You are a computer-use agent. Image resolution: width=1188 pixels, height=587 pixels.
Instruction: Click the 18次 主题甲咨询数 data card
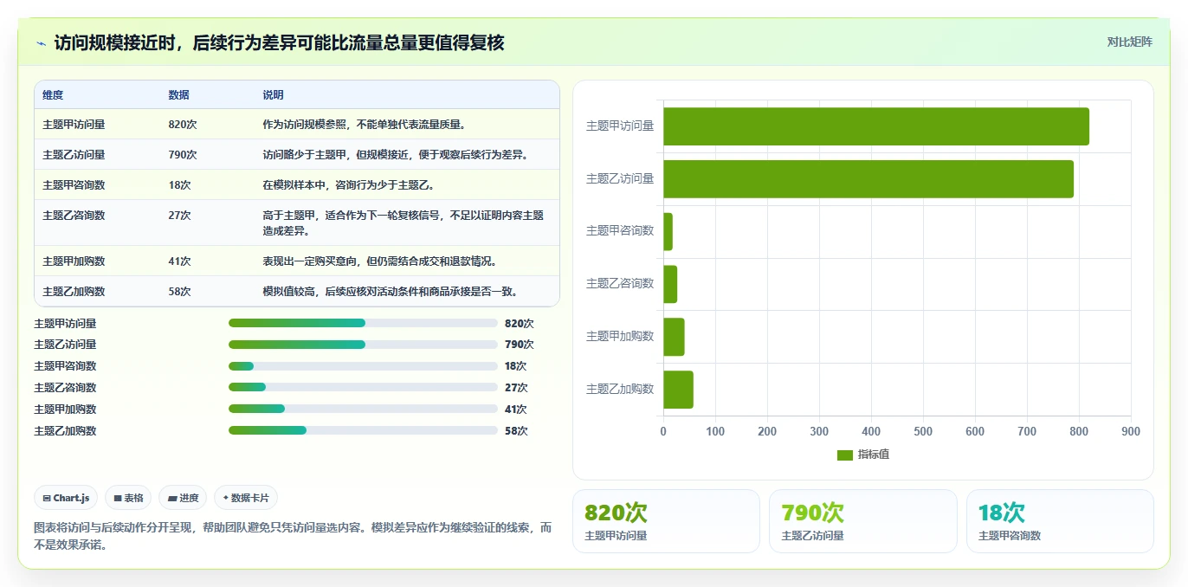(1060, 521)
